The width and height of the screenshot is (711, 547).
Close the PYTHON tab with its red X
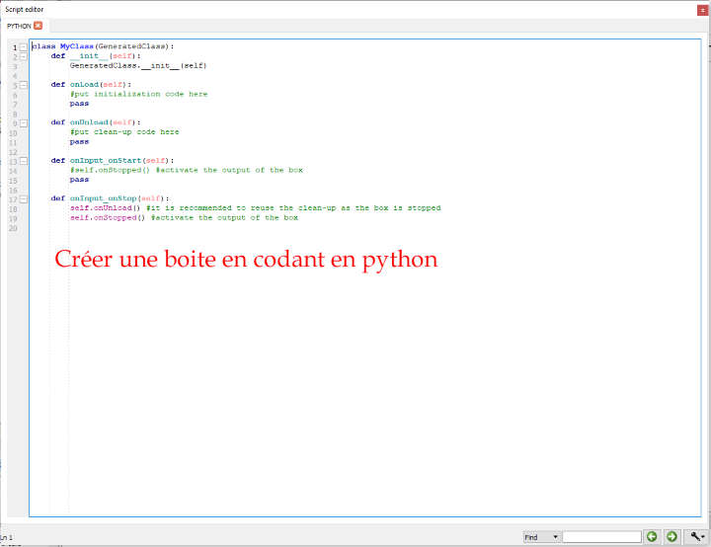click(x=39, y=26)
